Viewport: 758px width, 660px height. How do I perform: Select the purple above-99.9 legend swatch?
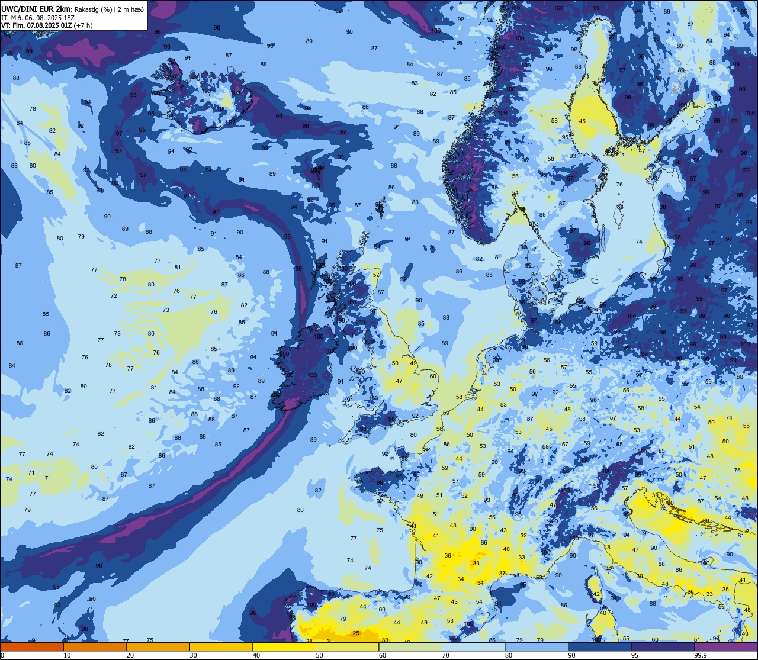pyautogui.click(x=725, y=646)
